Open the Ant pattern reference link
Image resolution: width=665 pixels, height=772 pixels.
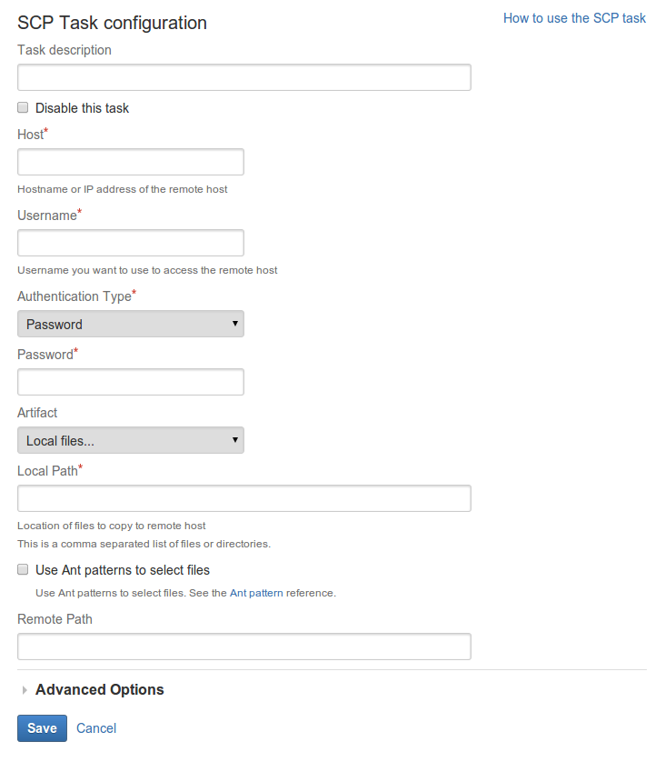click(256, 593)
